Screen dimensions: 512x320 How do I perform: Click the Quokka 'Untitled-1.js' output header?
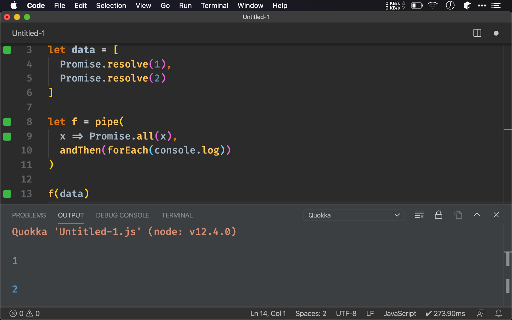(124, 232)
